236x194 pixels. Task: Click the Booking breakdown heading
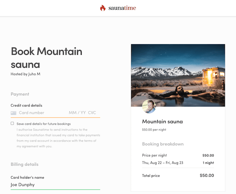(x=163, y=144)
